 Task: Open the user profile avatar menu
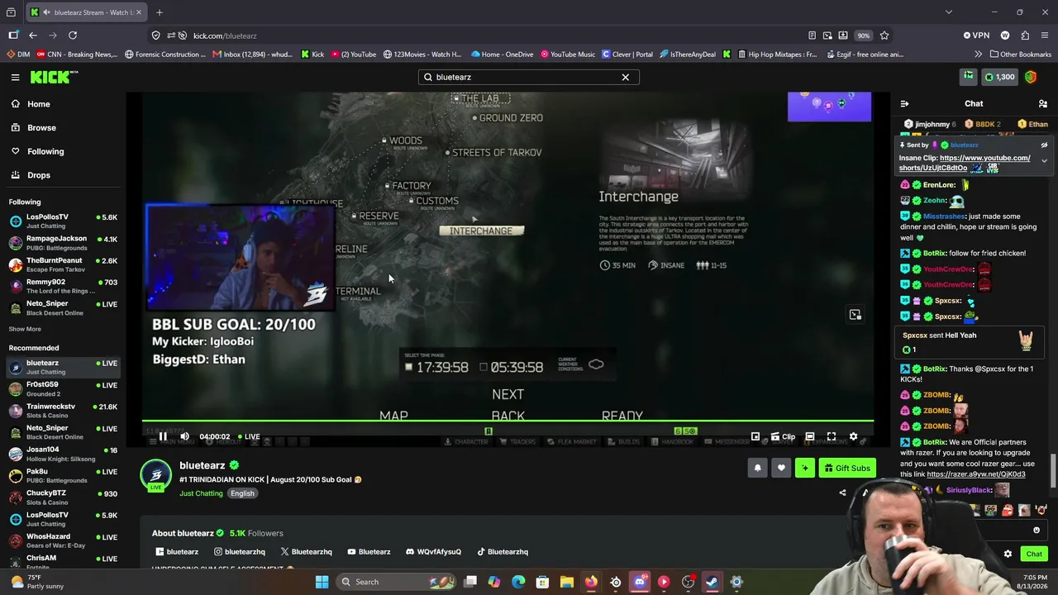(x=1031, y=77)
